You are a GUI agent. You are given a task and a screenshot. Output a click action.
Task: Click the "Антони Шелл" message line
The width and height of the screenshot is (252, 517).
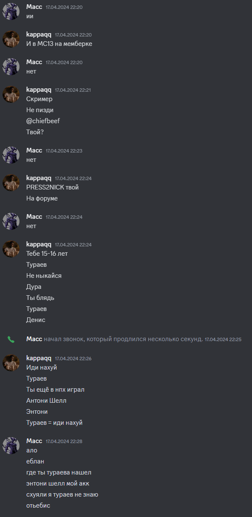[46, 401]
